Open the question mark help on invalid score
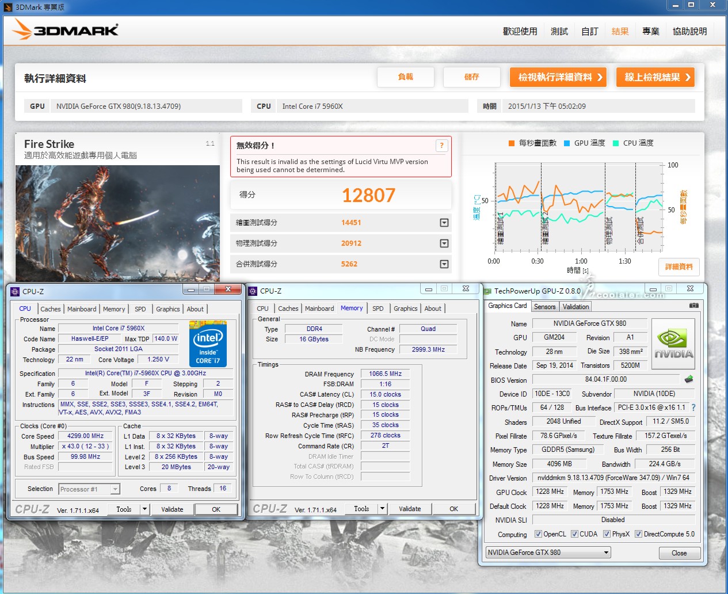 (441, 146)
